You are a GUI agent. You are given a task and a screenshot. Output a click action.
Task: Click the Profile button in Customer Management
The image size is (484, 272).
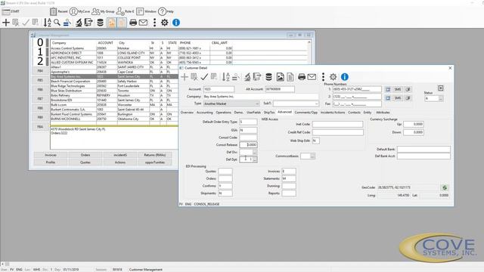(51, 162)
